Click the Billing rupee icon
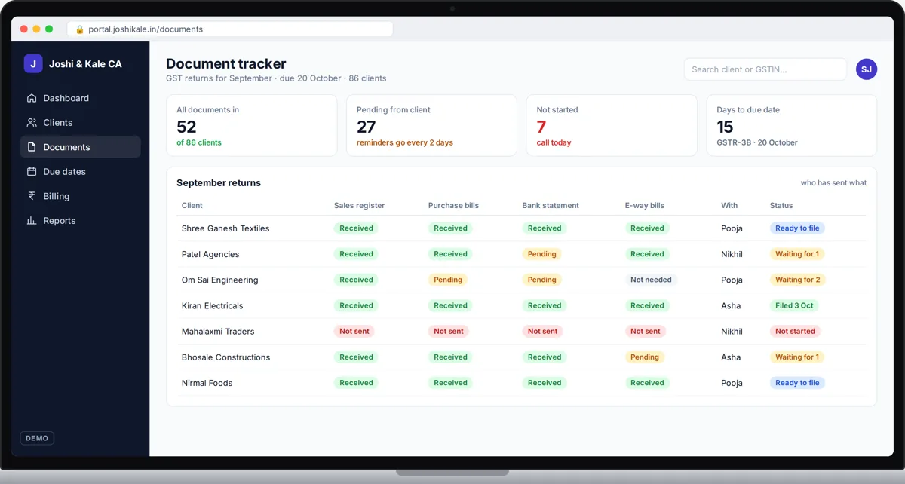The image size is (905, 484). click(32, 196)
